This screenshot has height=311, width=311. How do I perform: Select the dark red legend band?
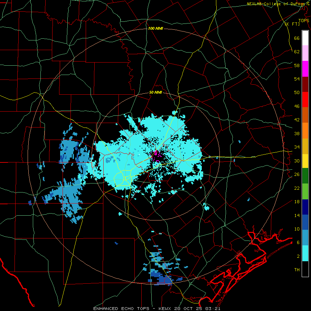pos(305,84)
